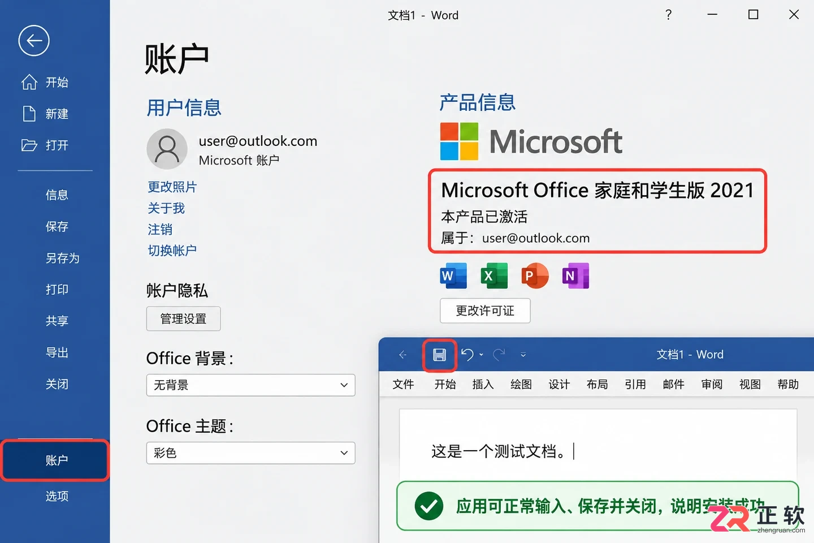Click the redo arrow in the inset Word toolbar
Viewport: 814px width, 543px height.
coord(499,355)
